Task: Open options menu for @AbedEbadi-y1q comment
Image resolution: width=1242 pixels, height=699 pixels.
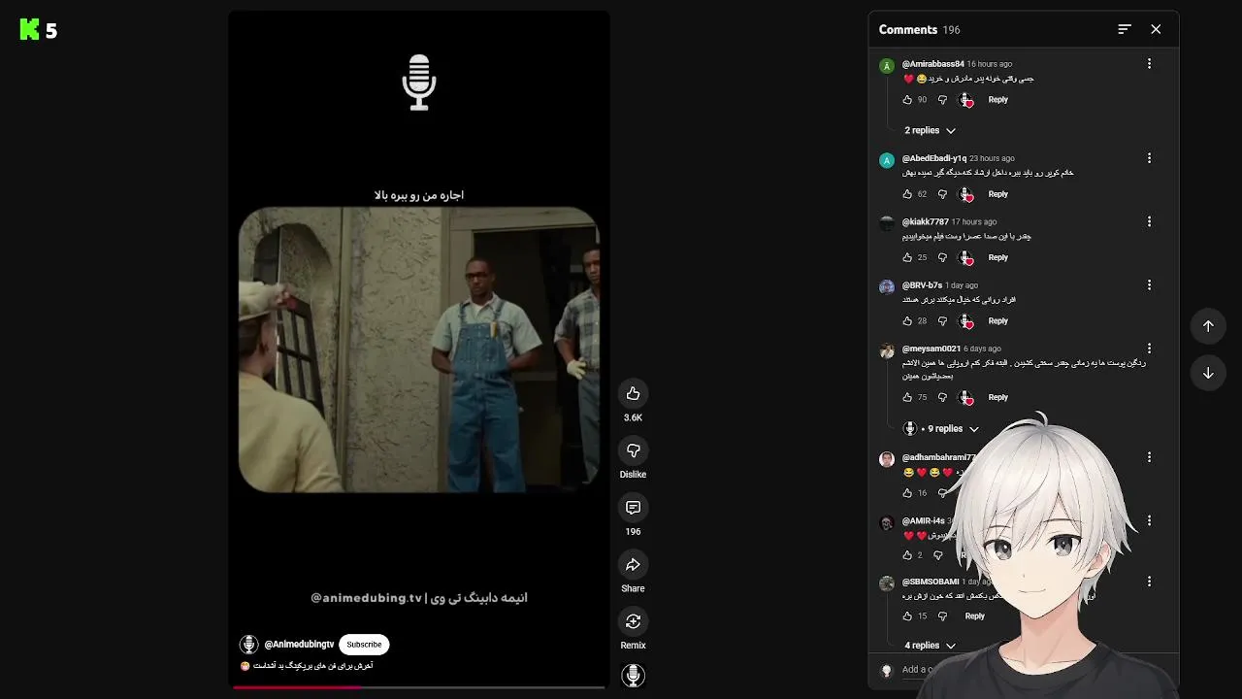Action: click(1149, 157)
